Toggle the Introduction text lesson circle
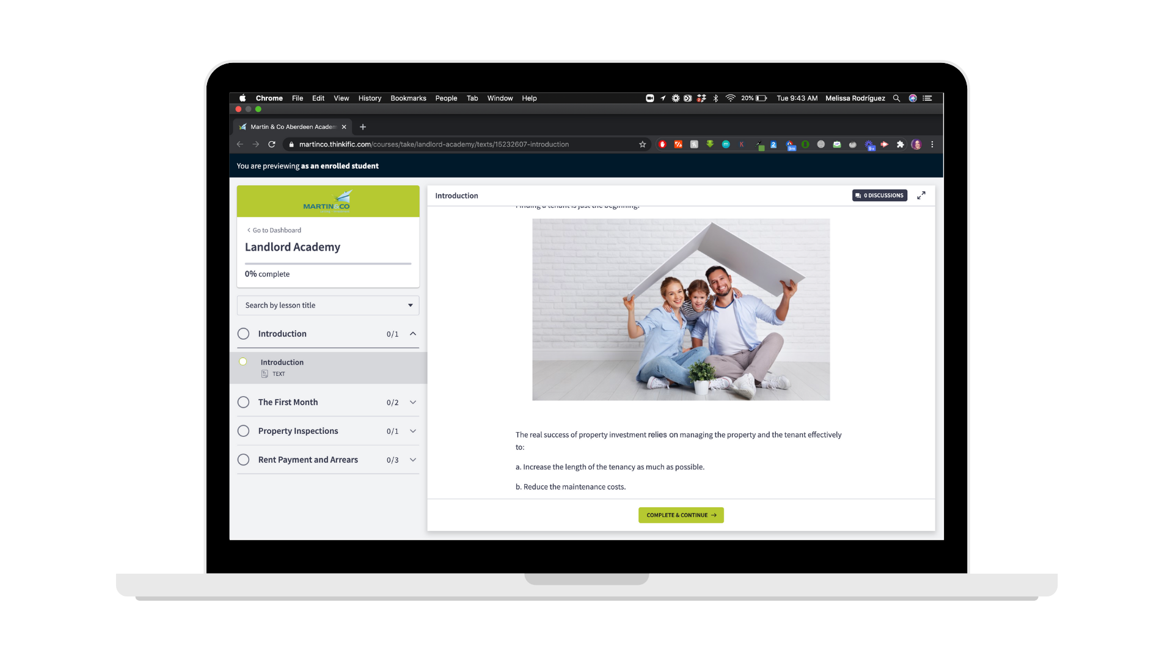The image size is (1173, 660). pyautogui.click(x=243, y=362)
